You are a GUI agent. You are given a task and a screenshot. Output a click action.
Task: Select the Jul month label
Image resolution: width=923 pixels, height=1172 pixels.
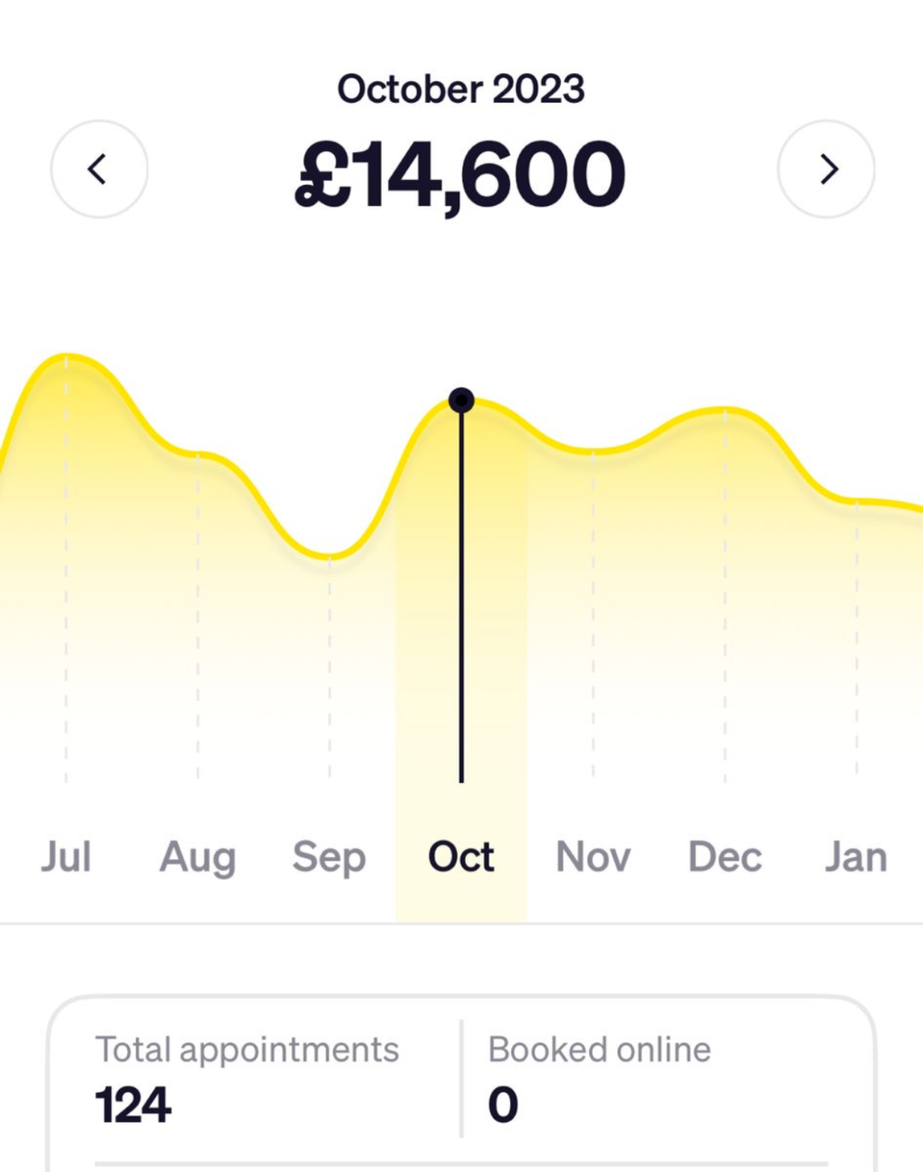coord(66,857)
